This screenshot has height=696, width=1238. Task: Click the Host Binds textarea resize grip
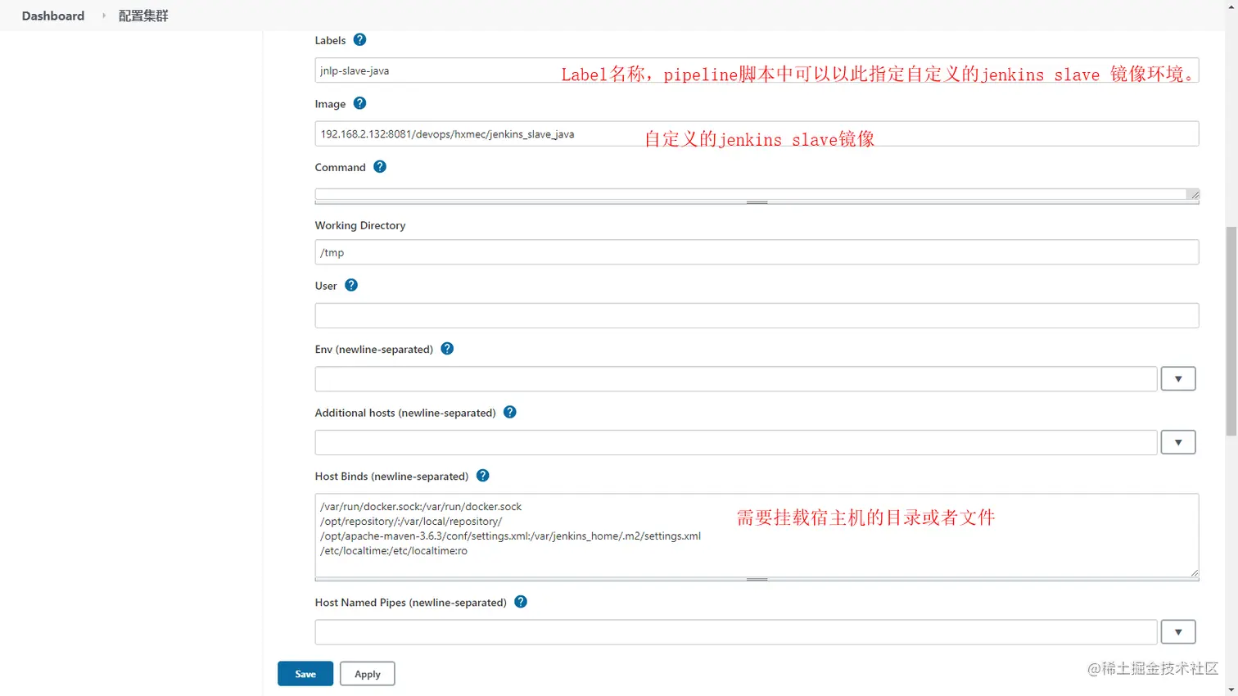point(1195,573)
